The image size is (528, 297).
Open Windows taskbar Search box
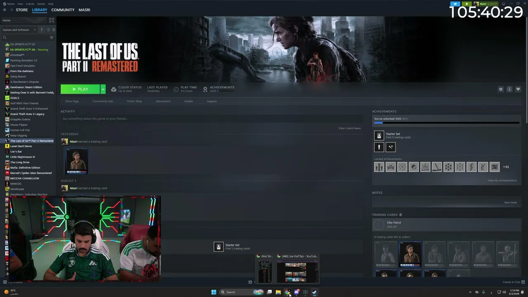(241, 292)
